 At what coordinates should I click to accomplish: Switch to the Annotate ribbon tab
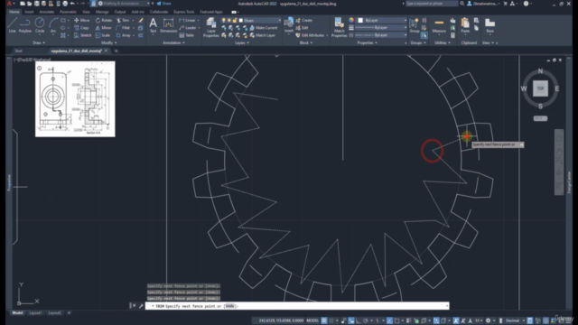point(46,12)
